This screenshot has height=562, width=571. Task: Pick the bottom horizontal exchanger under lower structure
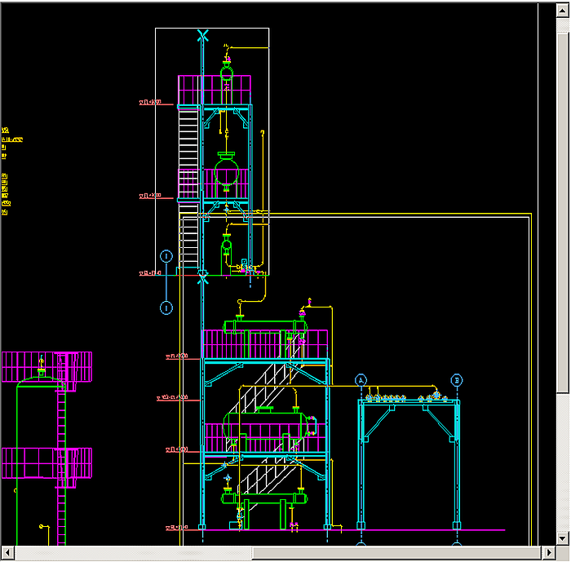coord(265,498)
